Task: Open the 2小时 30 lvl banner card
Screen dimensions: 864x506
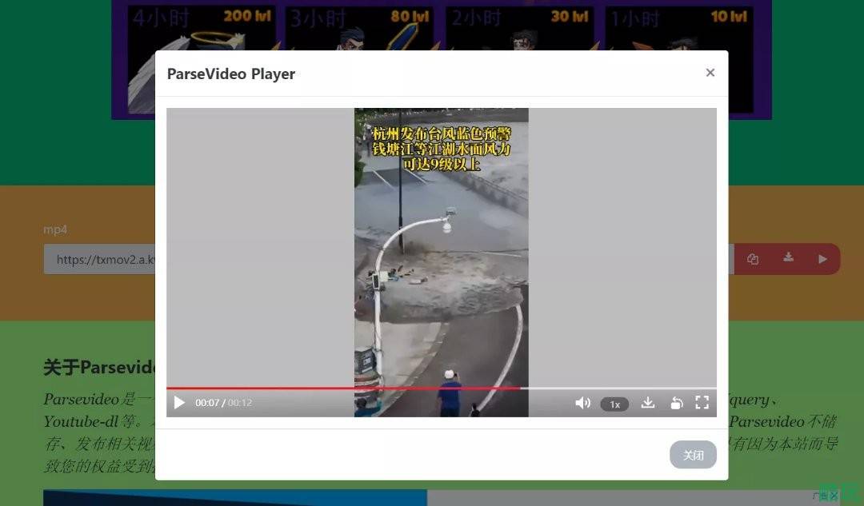Action: pyautogui.click(x=520, y=27)
